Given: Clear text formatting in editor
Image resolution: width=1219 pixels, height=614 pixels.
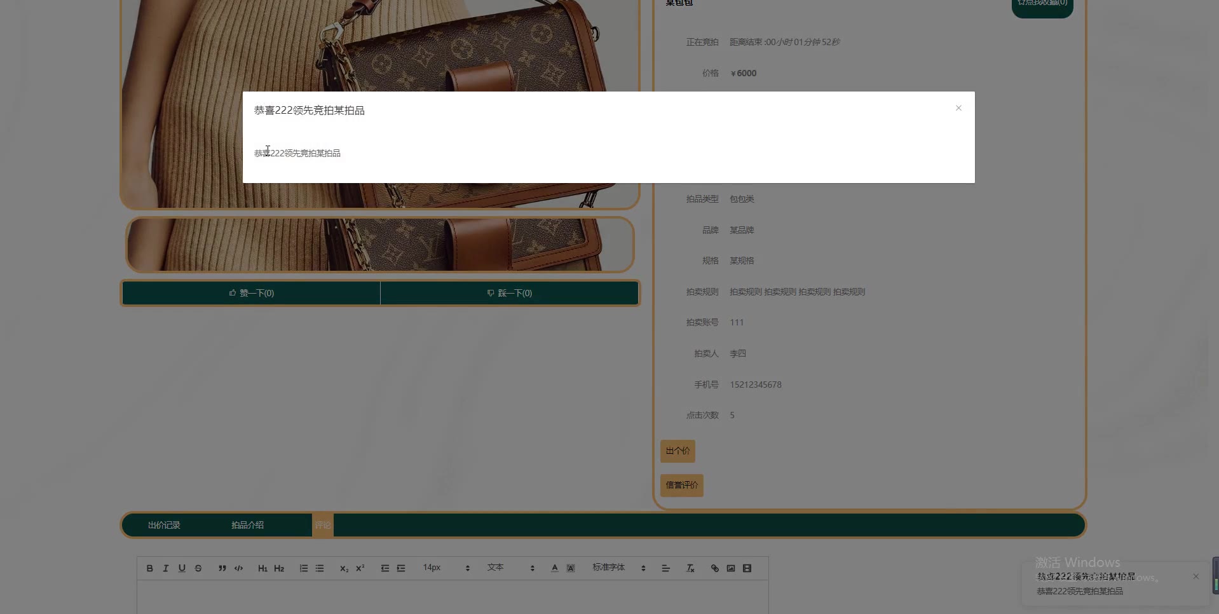Looking at the screenshot, I should click(x=690, y=568).
